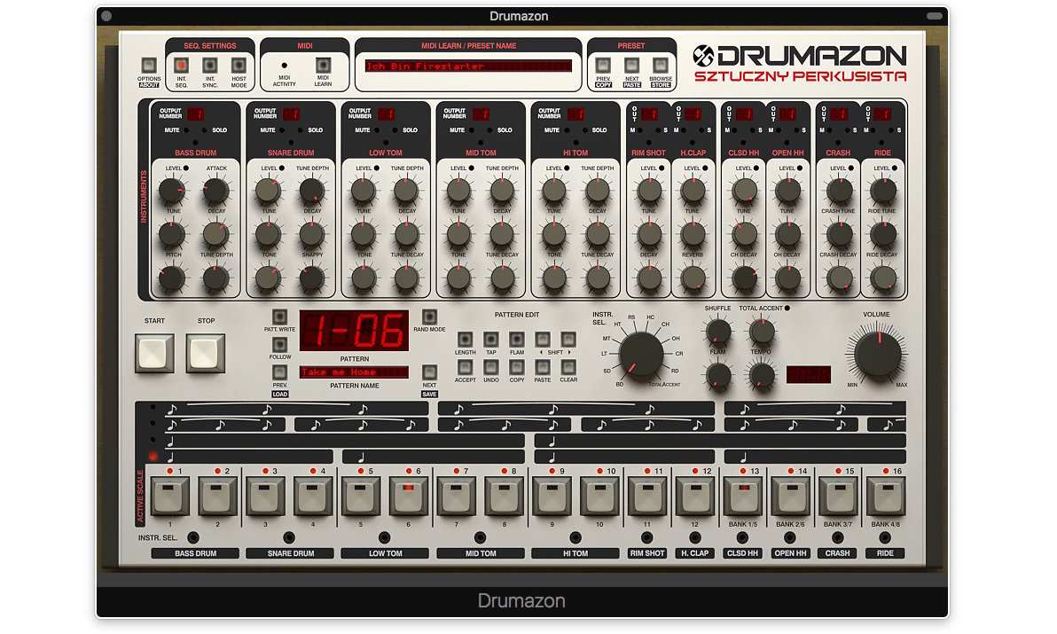This screenshot has width=1057, height=634.
Task: Shift the pattern right with Shift button
Action: click(x=568, y=340)
